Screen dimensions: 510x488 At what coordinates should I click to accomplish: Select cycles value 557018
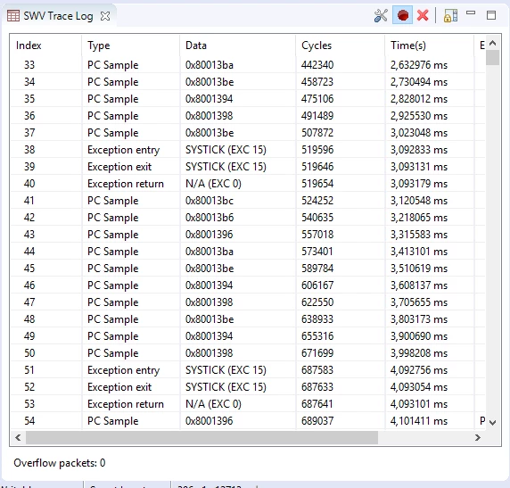point(317,235)
